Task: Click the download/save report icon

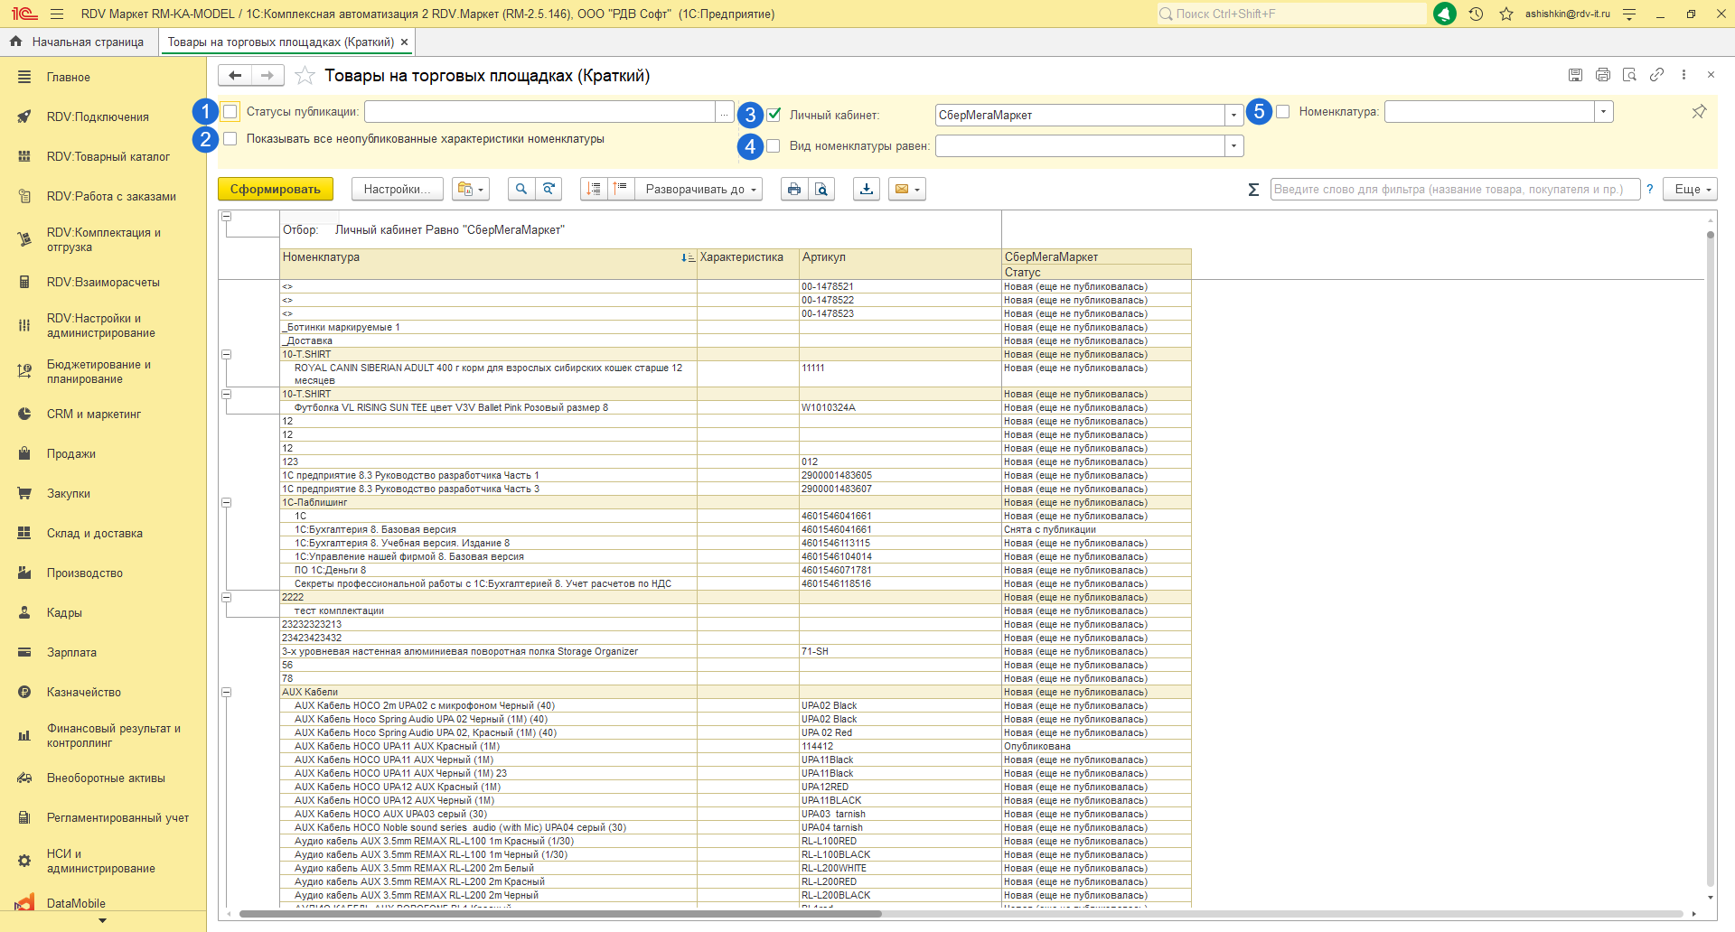Action: coord(867,190)
